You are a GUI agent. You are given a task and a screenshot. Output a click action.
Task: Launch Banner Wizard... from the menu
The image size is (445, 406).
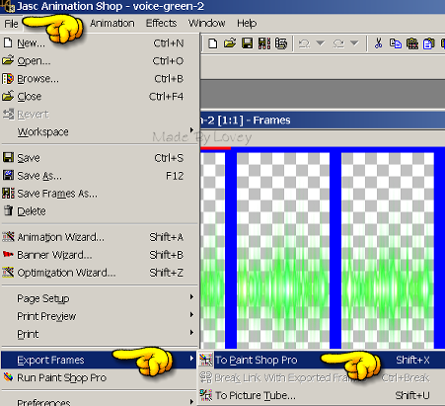tap(100, 255)
